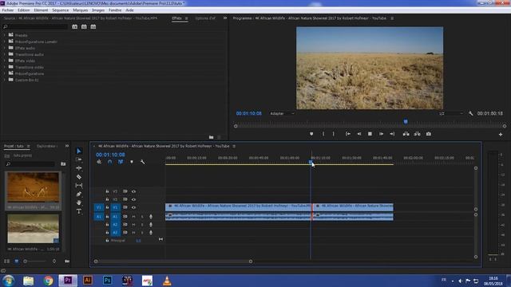This screenshot has height=287, width=511.
Task: Create new custom bin in Effects panel
Action: click(x=211, y=137)
